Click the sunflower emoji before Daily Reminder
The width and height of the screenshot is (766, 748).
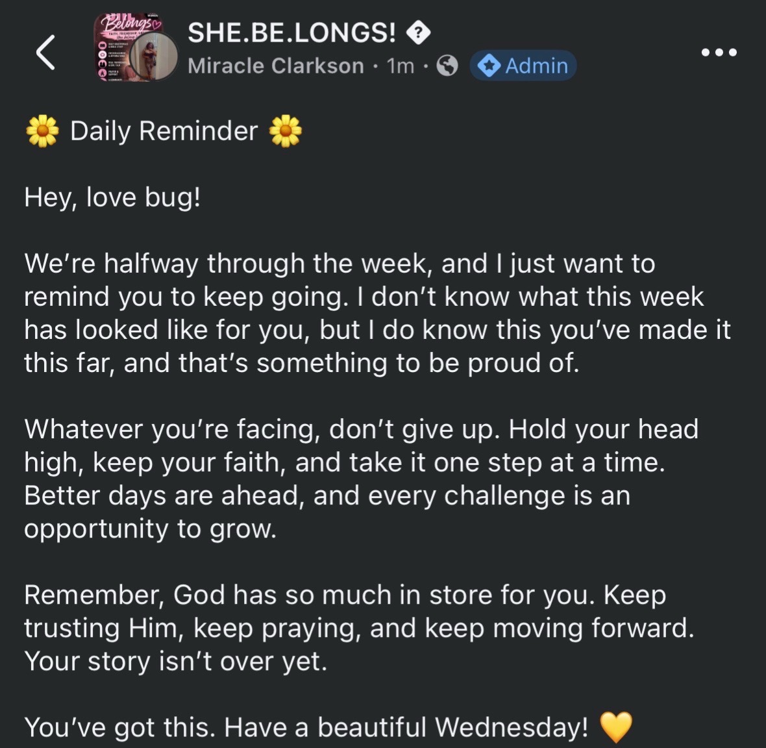click(42, 131)
